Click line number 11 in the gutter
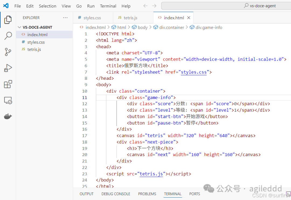291x200 pixels. pyautogui.click(x=85, y=98)
